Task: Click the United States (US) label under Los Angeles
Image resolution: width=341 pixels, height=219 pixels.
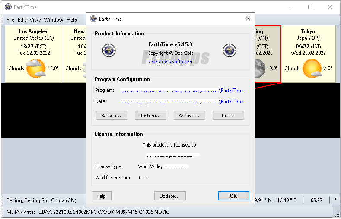Action: 33,38
